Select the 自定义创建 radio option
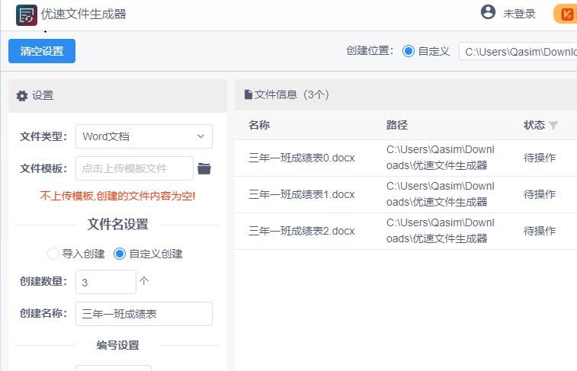Viewport: 577px width, 371px height. [x=120, y=254]
